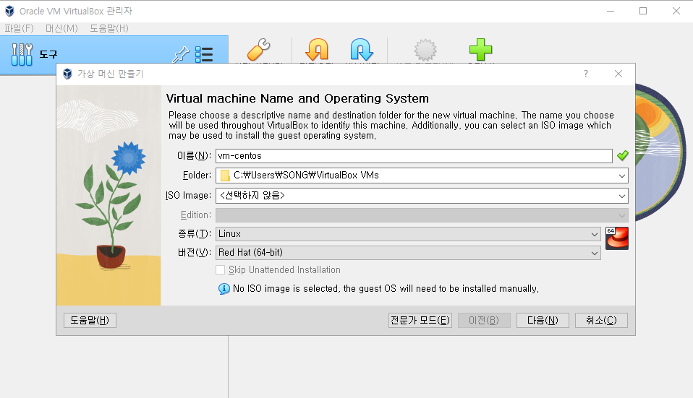Click the blue Export arrow toolbar icon
Viewport: 693px width, 398px height.
tap(362, 49)
